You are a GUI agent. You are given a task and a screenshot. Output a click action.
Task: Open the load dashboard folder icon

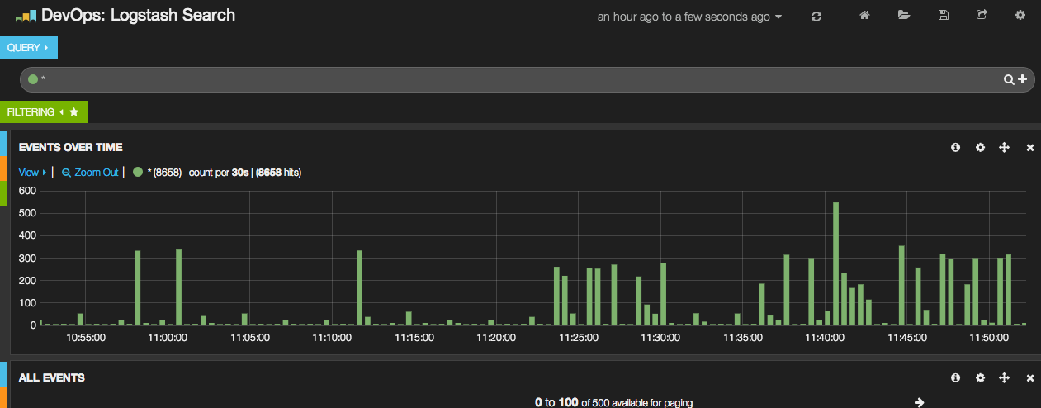coord(904,15)
